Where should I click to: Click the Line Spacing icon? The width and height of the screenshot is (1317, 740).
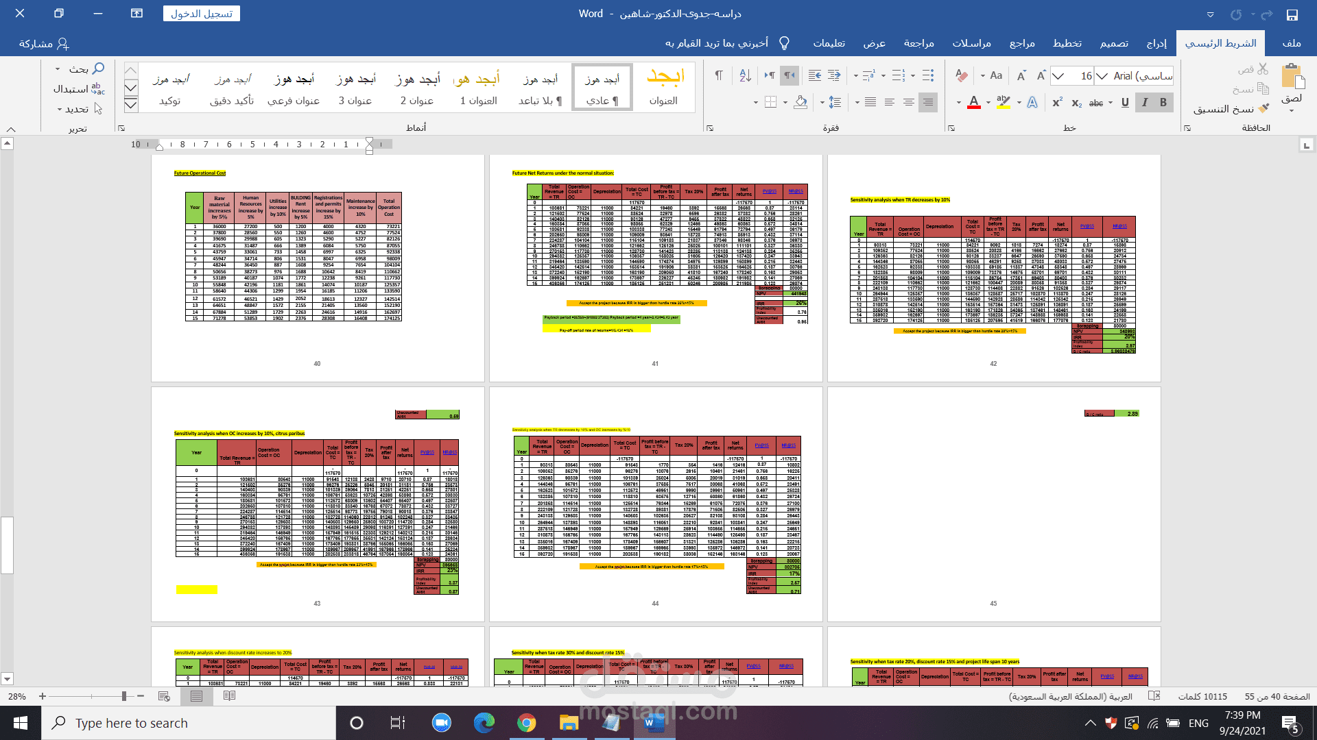tap(835, 103)
